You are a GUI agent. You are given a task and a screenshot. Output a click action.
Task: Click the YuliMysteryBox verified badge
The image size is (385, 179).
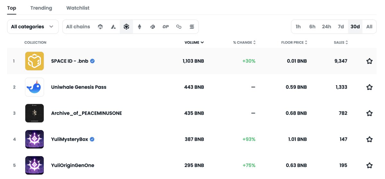pos(92,139)
